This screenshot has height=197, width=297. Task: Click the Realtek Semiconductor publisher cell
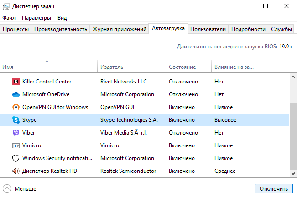pyautogui.click(x=128, y=171)
